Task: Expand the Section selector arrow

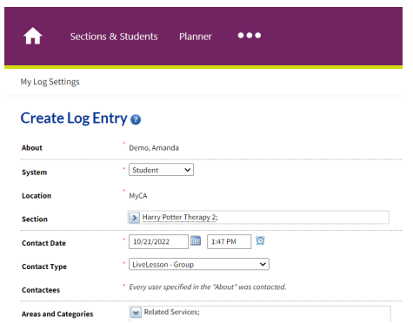Action: 134,218
